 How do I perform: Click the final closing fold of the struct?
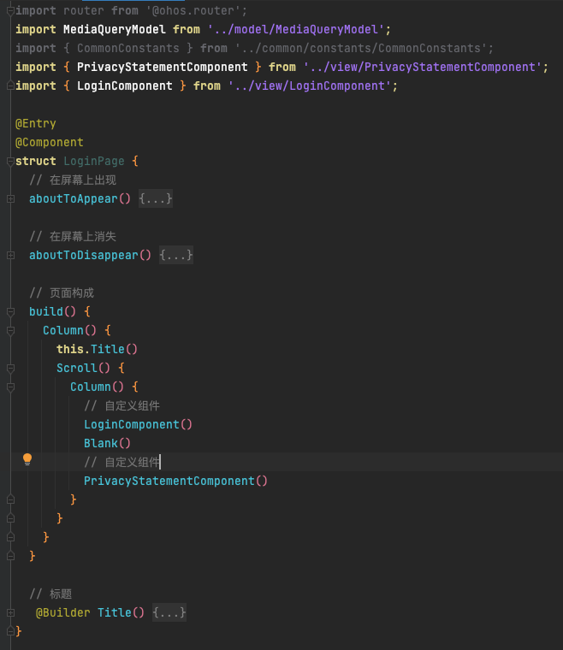tap(11, 631)
